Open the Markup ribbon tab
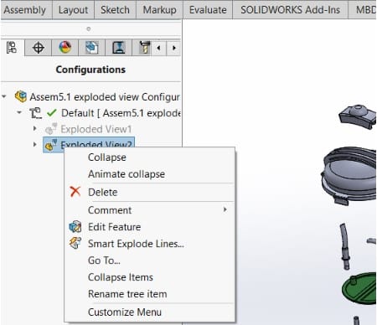 [159, 10]
